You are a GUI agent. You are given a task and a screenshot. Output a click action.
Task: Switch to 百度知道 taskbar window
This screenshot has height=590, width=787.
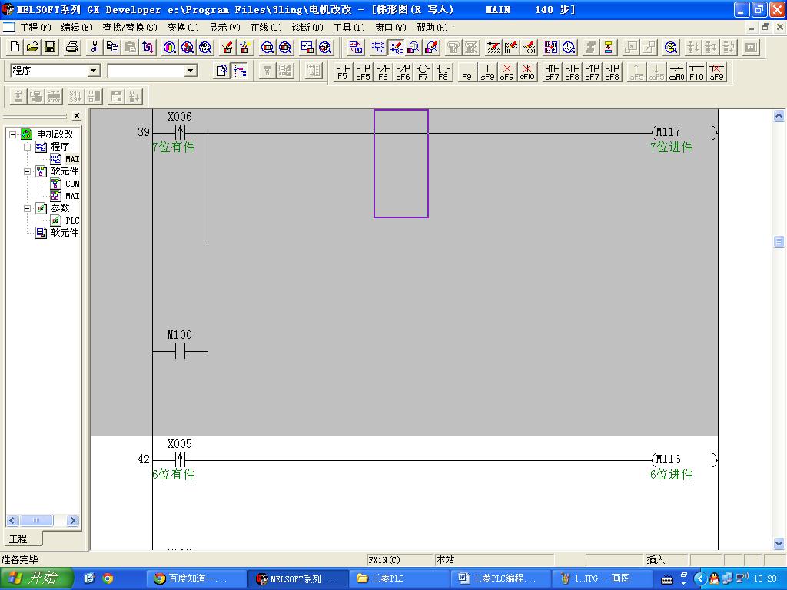(x=198, y=578)
